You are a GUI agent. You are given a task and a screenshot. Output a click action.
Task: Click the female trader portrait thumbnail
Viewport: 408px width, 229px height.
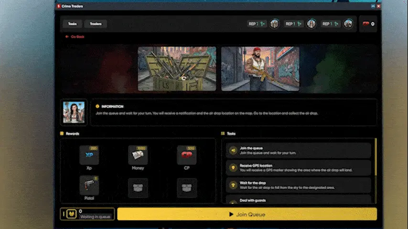74,112
